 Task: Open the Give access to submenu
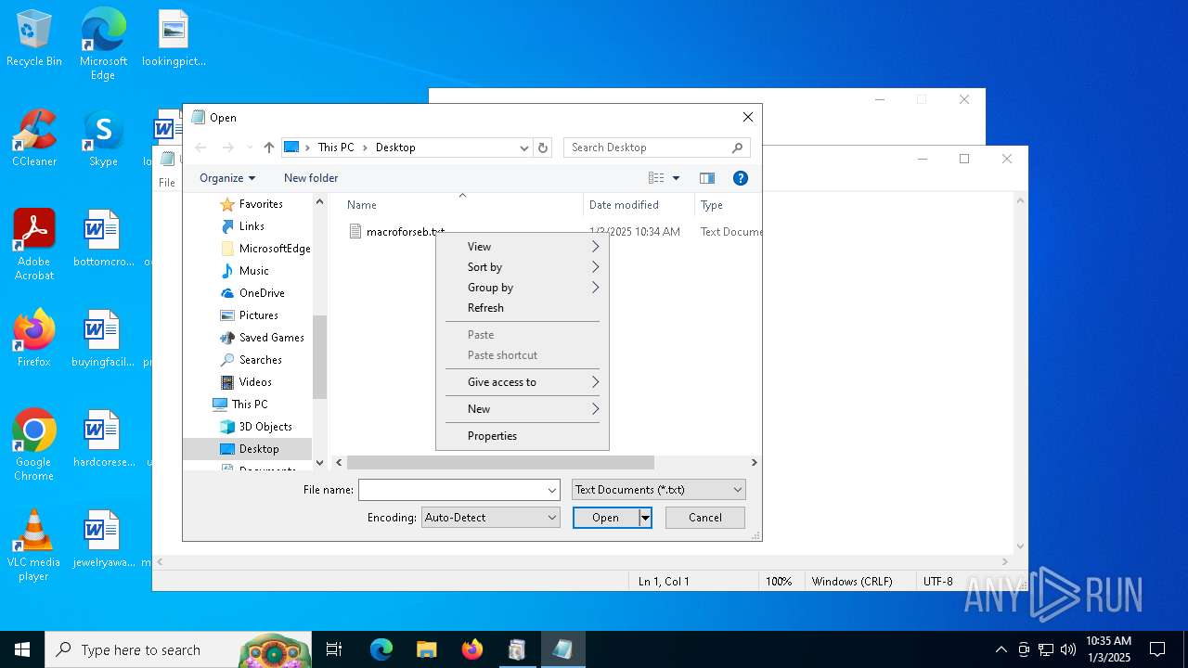click(x=523, y=382)
